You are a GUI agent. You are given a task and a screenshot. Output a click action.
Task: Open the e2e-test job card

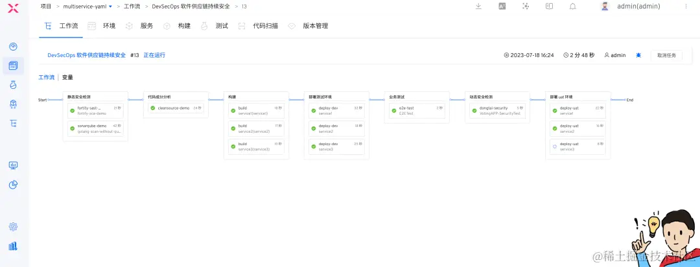click(x=417, y=111)
